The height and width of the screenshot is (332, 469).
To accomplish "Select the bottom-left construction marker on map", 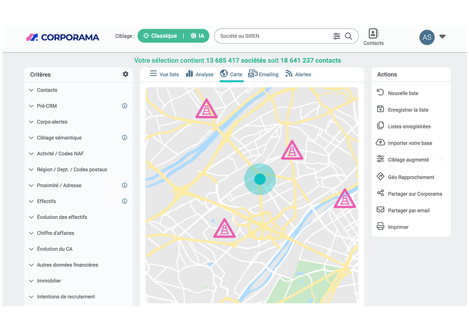I will click(x=224, y=228).
